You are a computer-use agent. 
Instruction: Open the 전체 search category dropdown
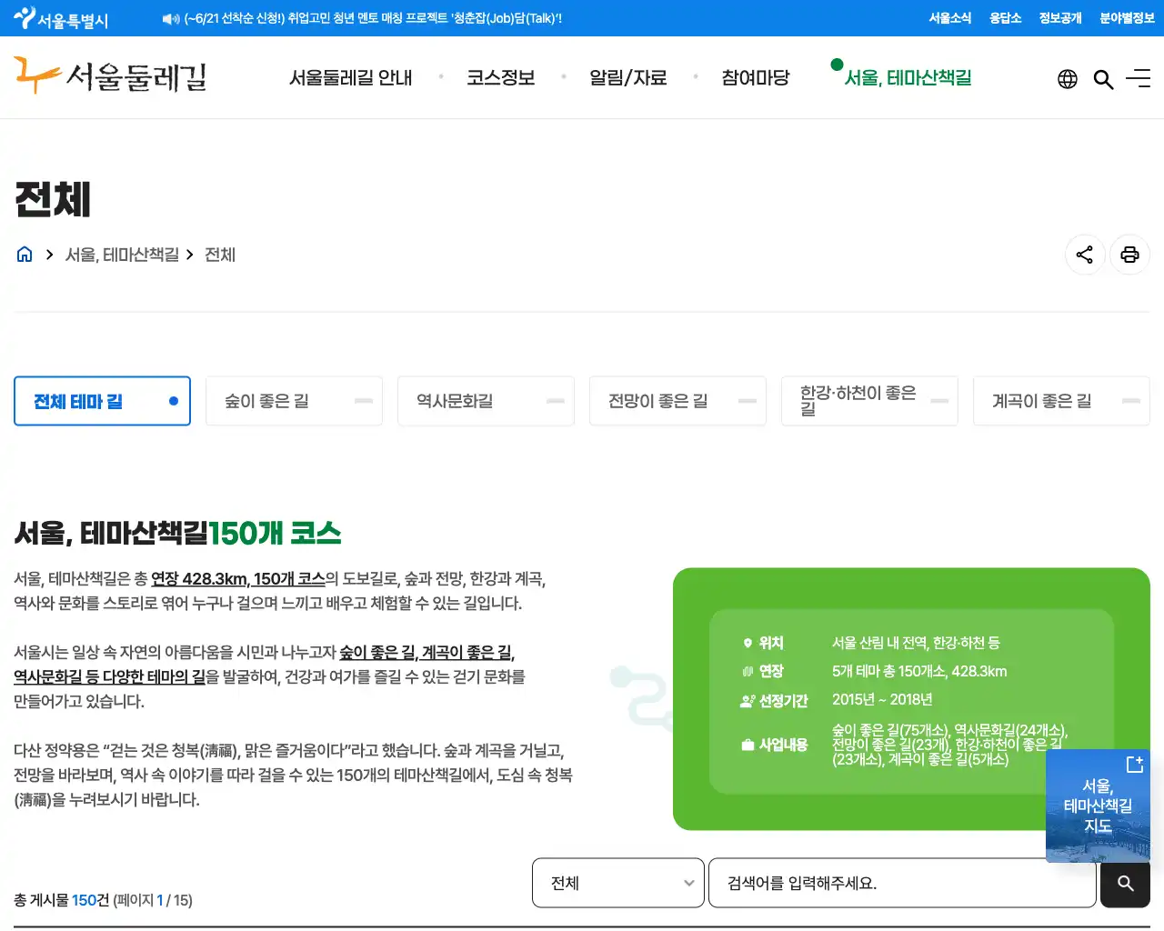618,883
